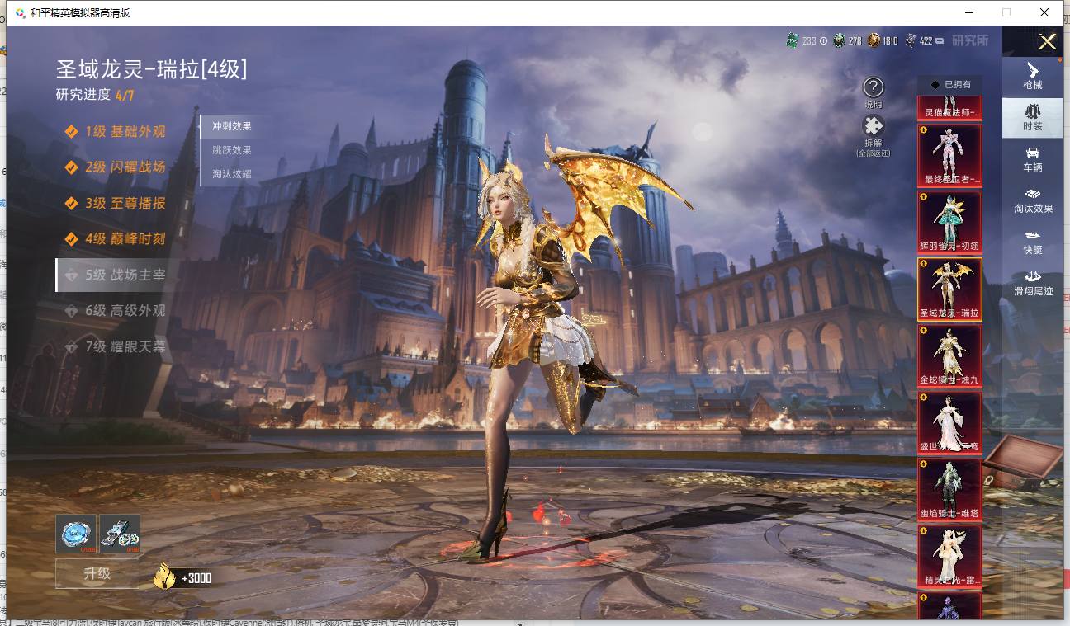Preview the 跳跃效果 jump effect

coord(232,150)
